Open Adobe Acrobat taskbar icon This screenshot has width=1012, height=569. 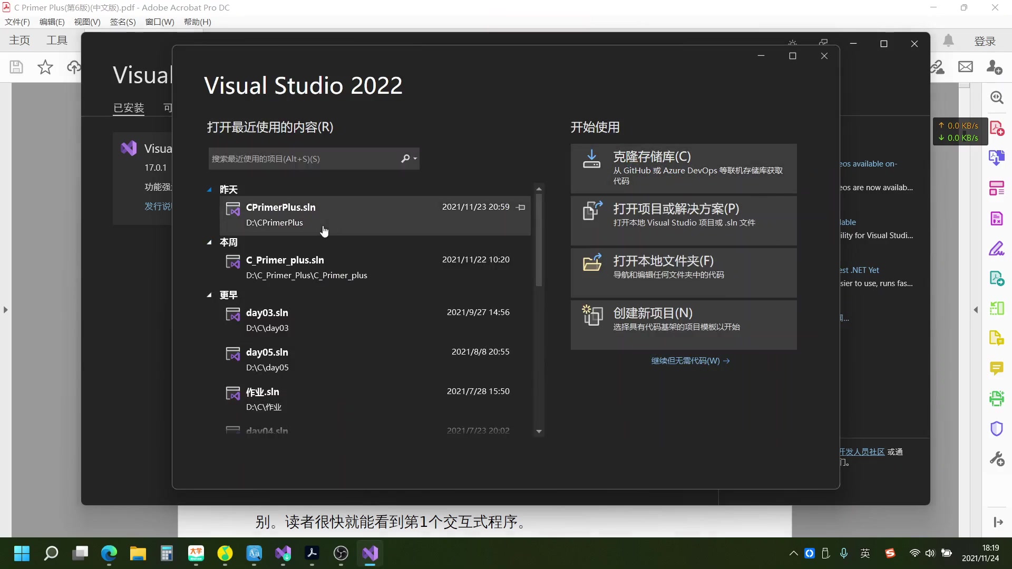[x=312, y=553]
